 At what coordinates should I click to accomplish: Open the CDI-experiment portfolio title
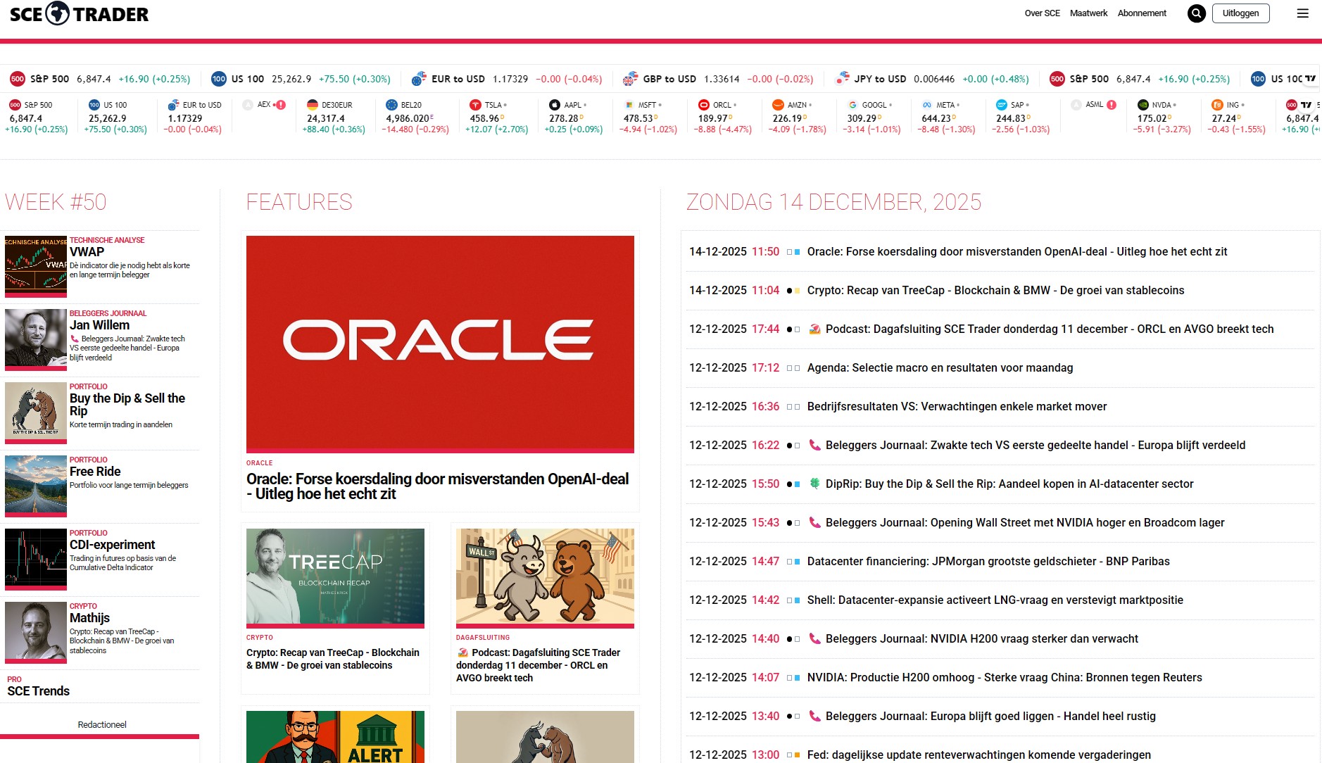[112, 545]
